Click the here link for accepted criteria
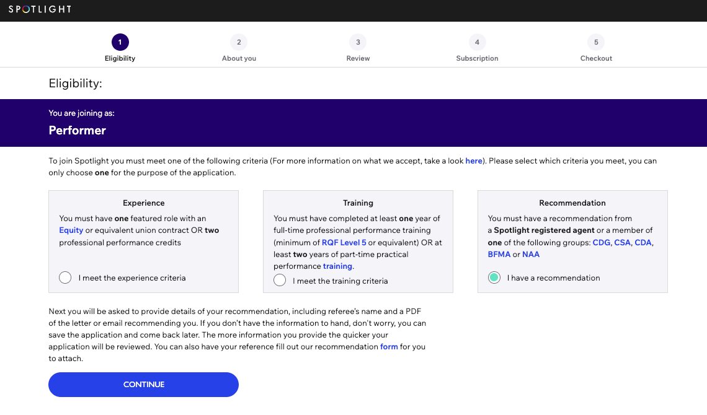Image resolution: width=707 pixels, height=415 pixels. click(x=473, y=160)
